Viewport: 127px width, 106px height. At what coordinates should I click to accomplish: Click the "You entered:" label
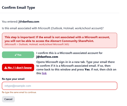(10, 22)
